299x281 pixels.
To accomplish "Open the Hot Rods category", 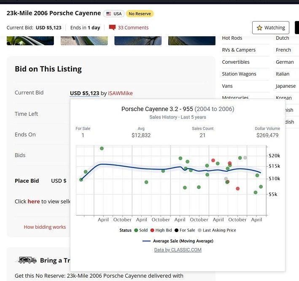I will [x=232, y=38].
